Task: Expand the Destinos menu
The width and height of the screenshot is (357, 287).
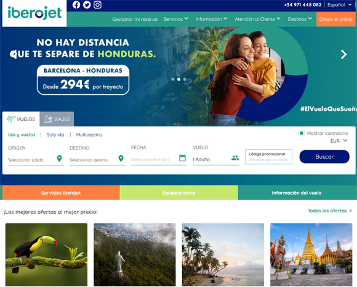Action: tap(300, 19)
